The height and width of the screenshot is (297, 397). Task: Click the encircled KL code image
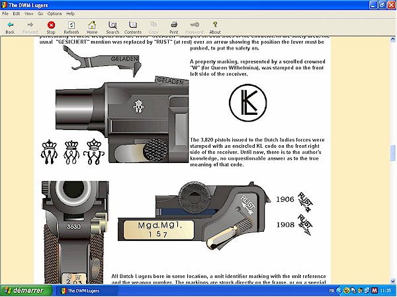coord(248,102)
